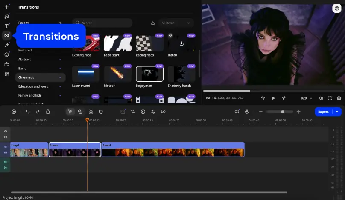The width and height of the screenshot is (345, 200).
Task: Select the Abstract category
Action: 24,59
